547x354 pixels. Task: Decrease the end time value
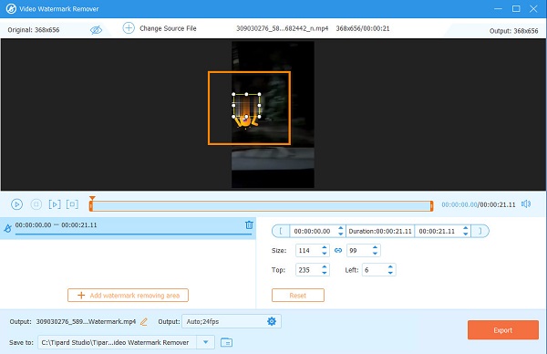click(x=465, y=234)
